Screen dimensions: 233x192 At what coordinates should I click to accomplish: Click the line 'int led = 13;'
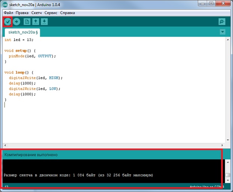[x=19, y=40]
